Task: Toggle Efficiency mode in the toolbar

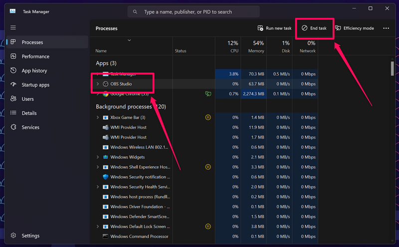Action: 354,28
